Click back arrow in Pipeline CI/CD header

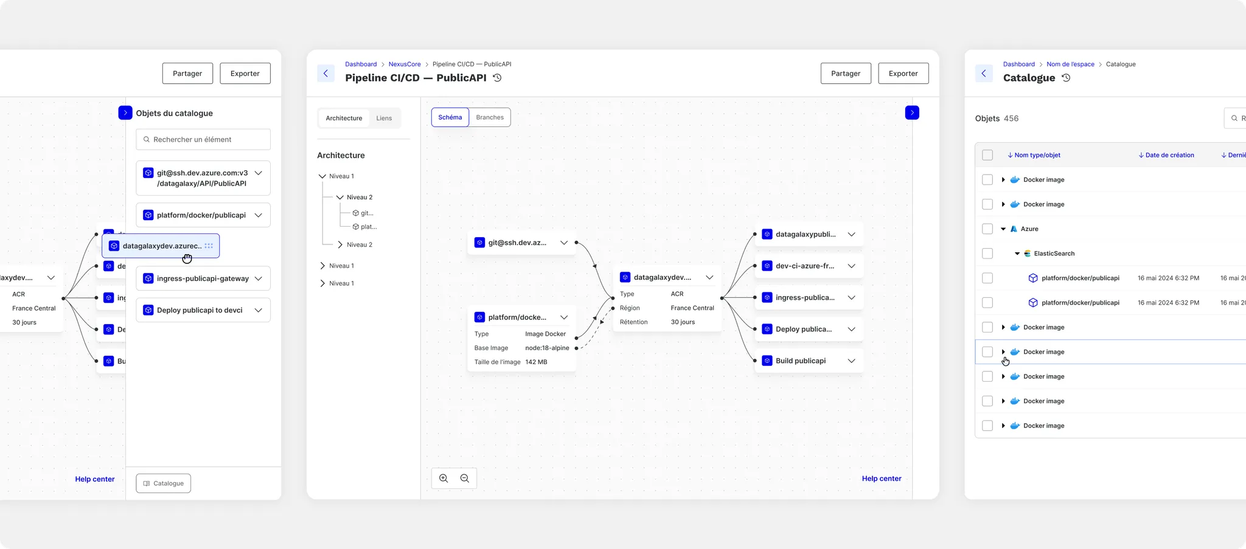325,74
